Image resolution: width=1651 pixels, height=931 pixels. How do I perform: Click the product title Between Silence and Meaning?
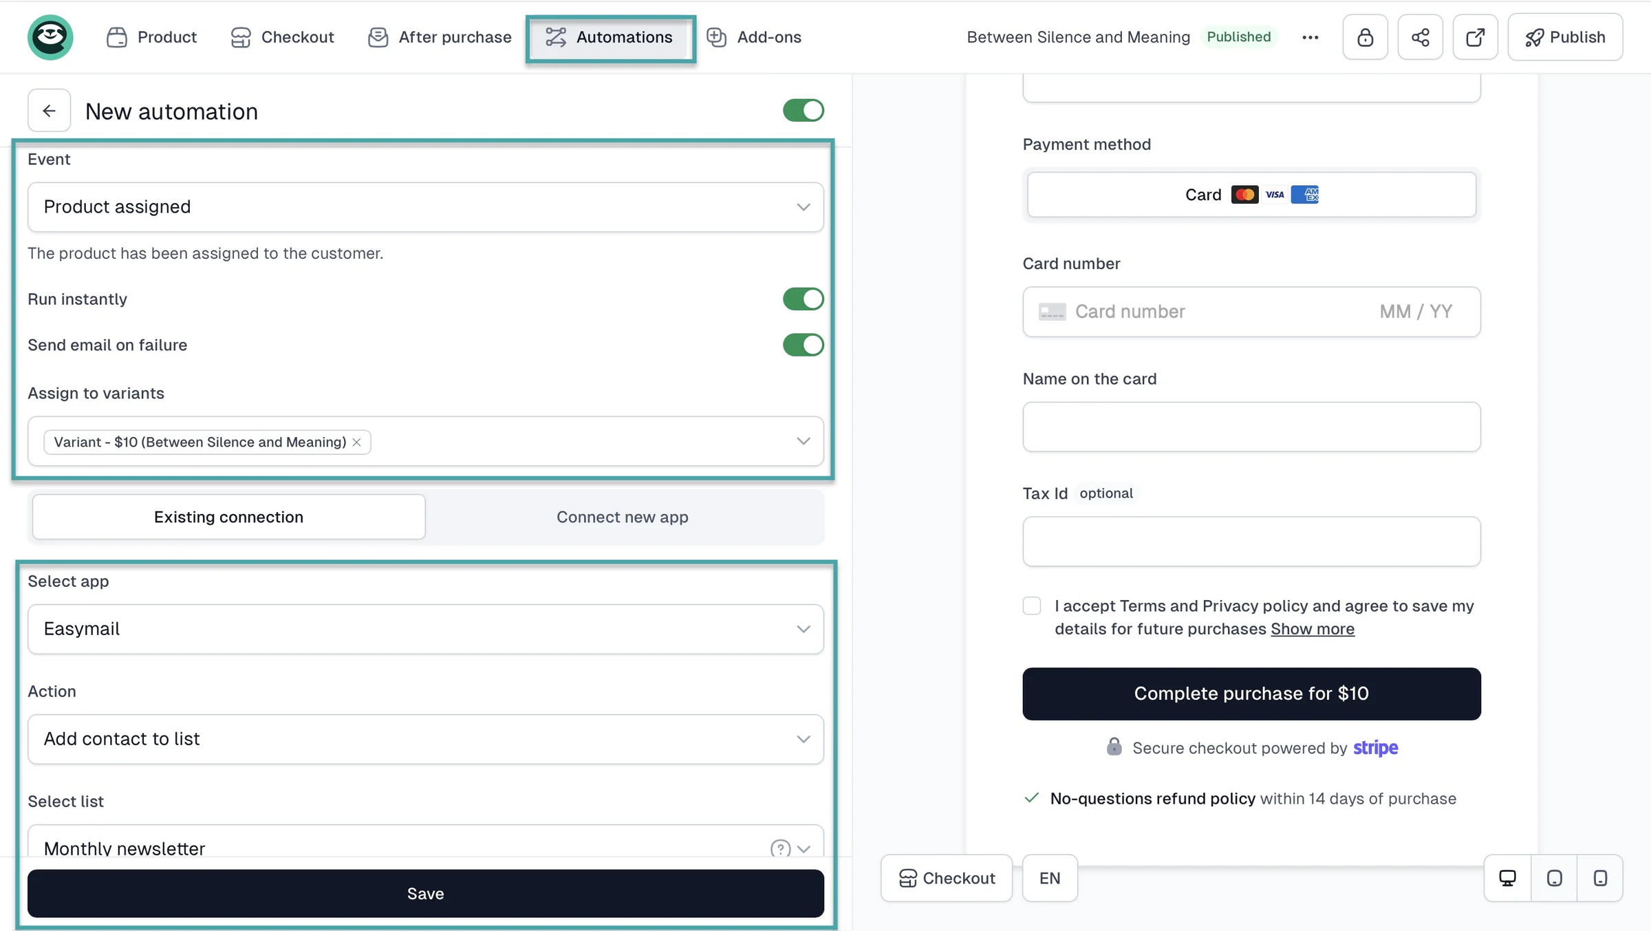[x=1078, y=37]
